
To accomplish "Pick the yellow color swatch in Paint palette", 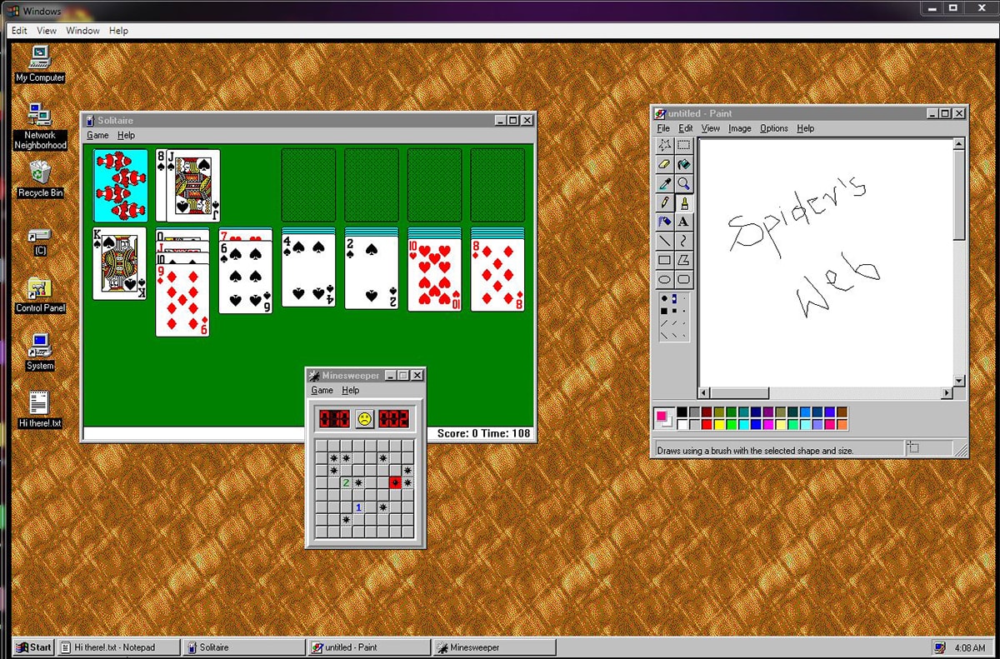I will click(x=720, y=425).
